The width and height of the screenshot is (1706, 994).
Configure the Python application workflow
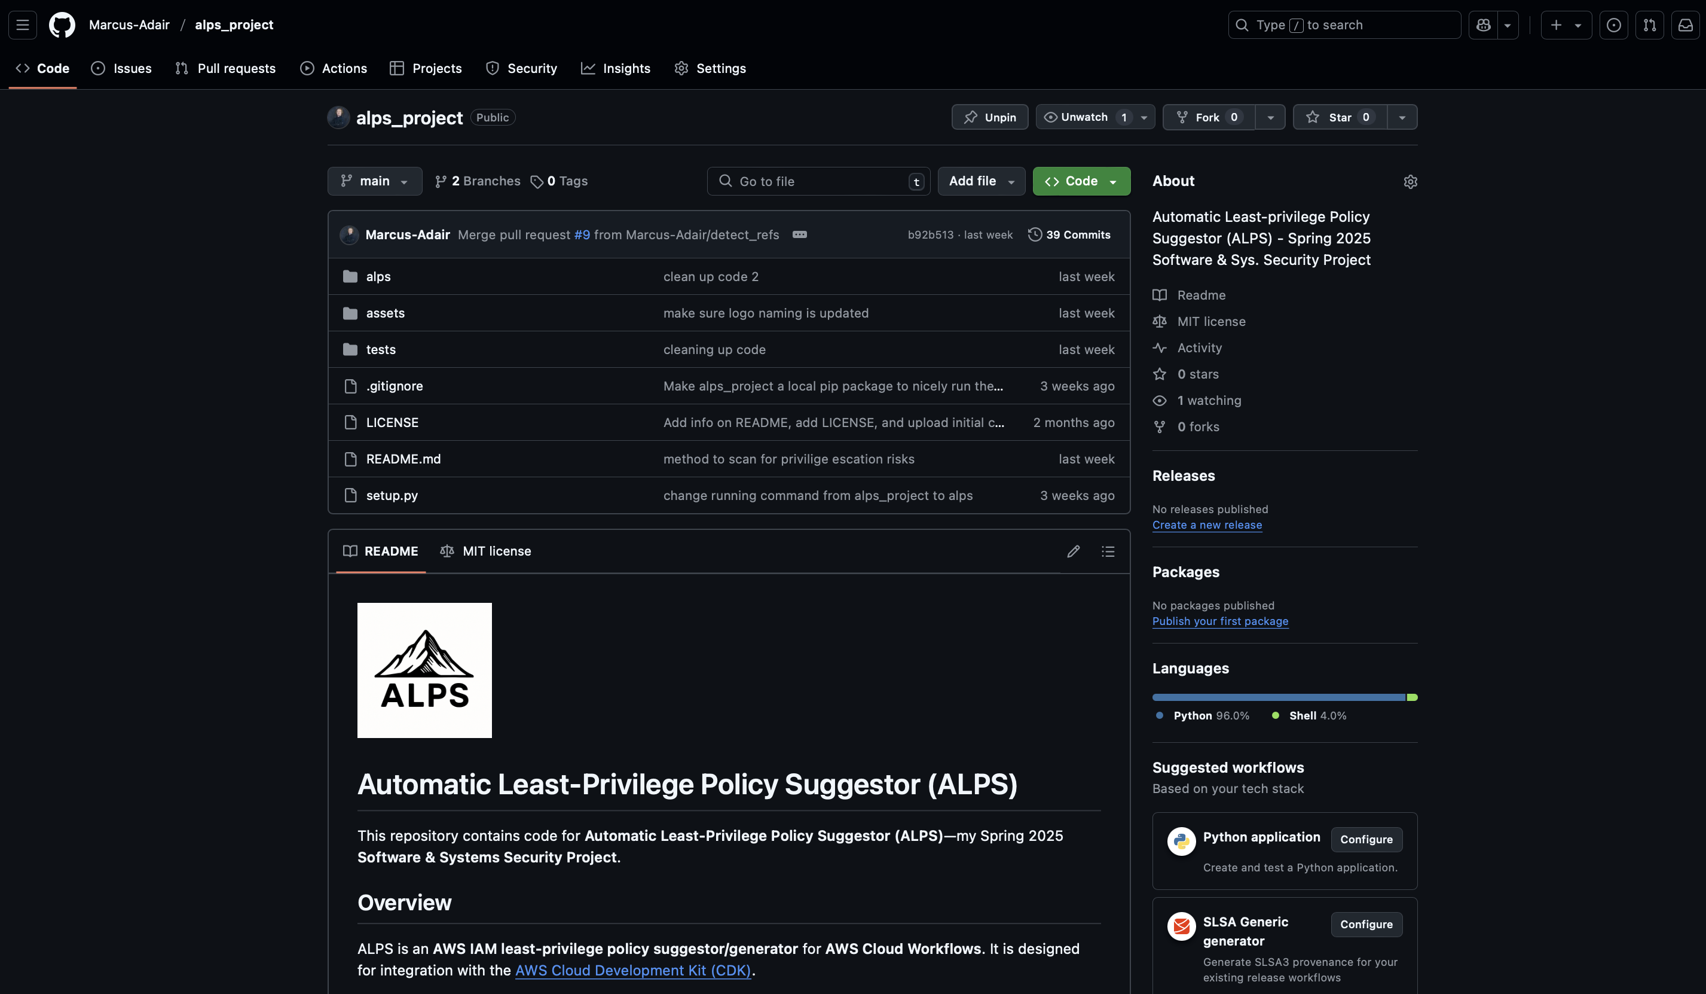pos(1366,840)
